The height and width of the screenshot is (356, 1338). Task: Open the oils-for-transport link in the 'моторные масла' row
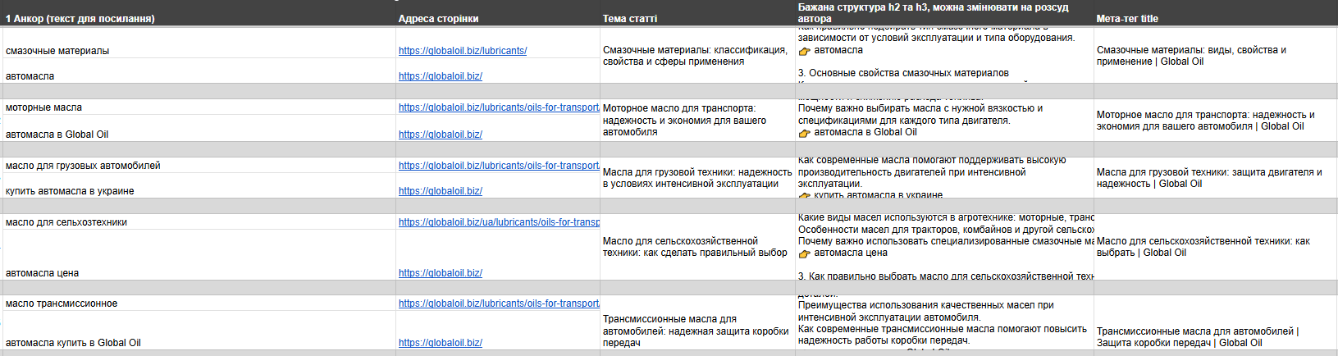pos(499,107)
